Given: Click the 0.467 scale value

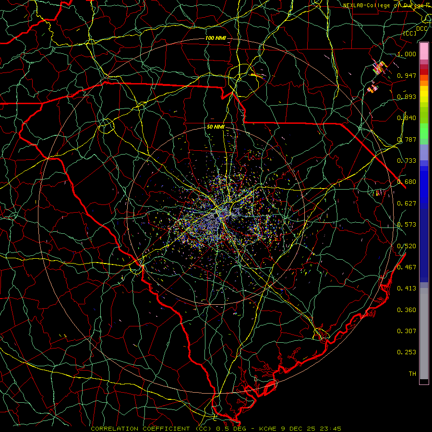Looking at the screenshot, I should click(x=407, y=267).
